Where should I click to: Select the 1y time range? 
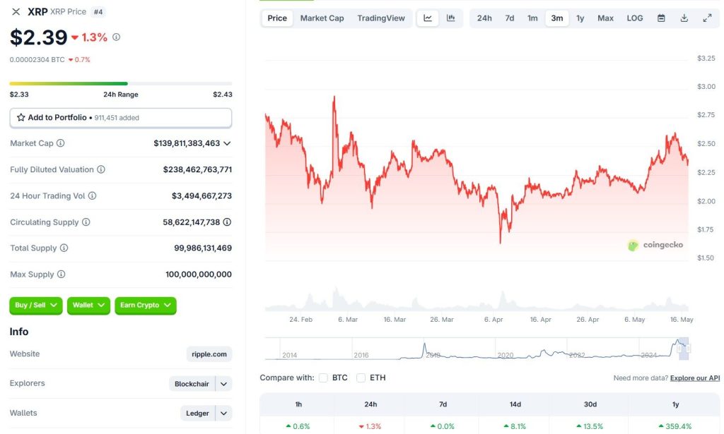[580, 18]
